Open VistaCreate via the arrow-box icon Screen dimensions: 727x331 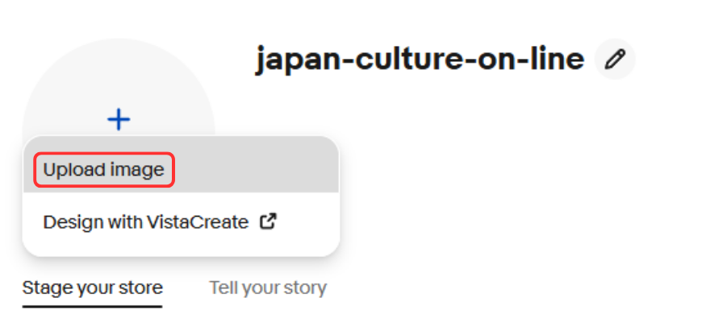268,221
